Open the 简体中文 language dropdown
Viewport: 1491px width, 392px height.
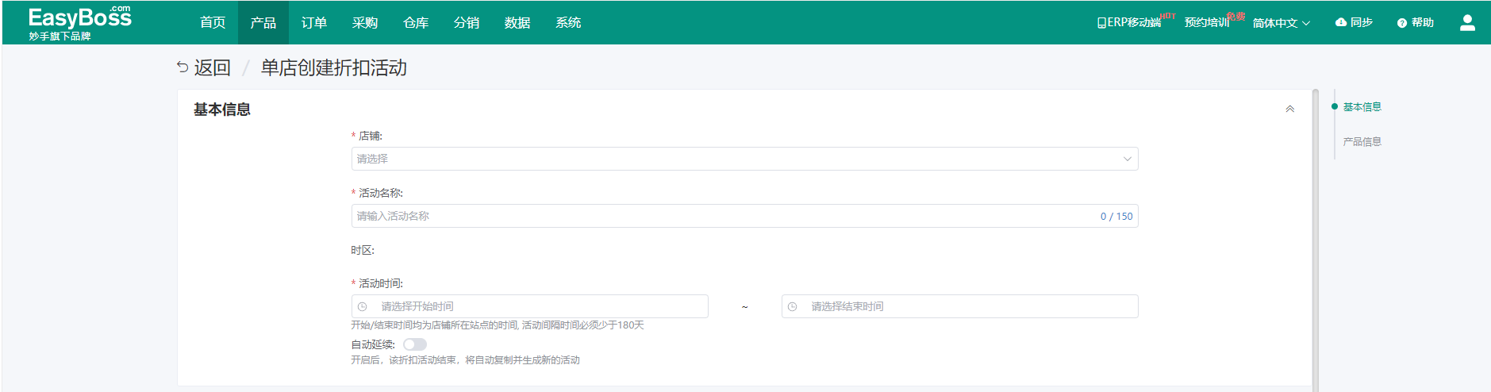point(1281,23)
